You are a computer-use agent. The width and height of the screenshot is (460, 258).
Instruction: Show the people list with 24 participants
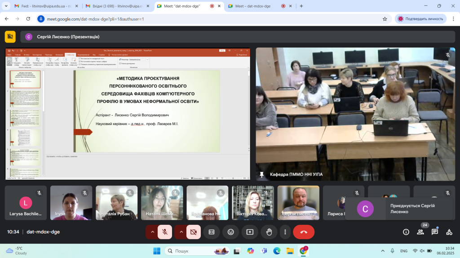[420, 232]
